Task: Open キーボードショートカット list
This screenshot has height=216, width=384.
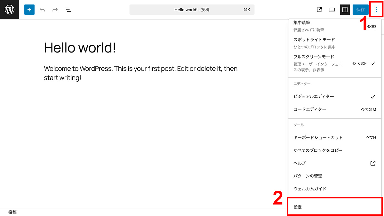Action: (x=335, y=138)
